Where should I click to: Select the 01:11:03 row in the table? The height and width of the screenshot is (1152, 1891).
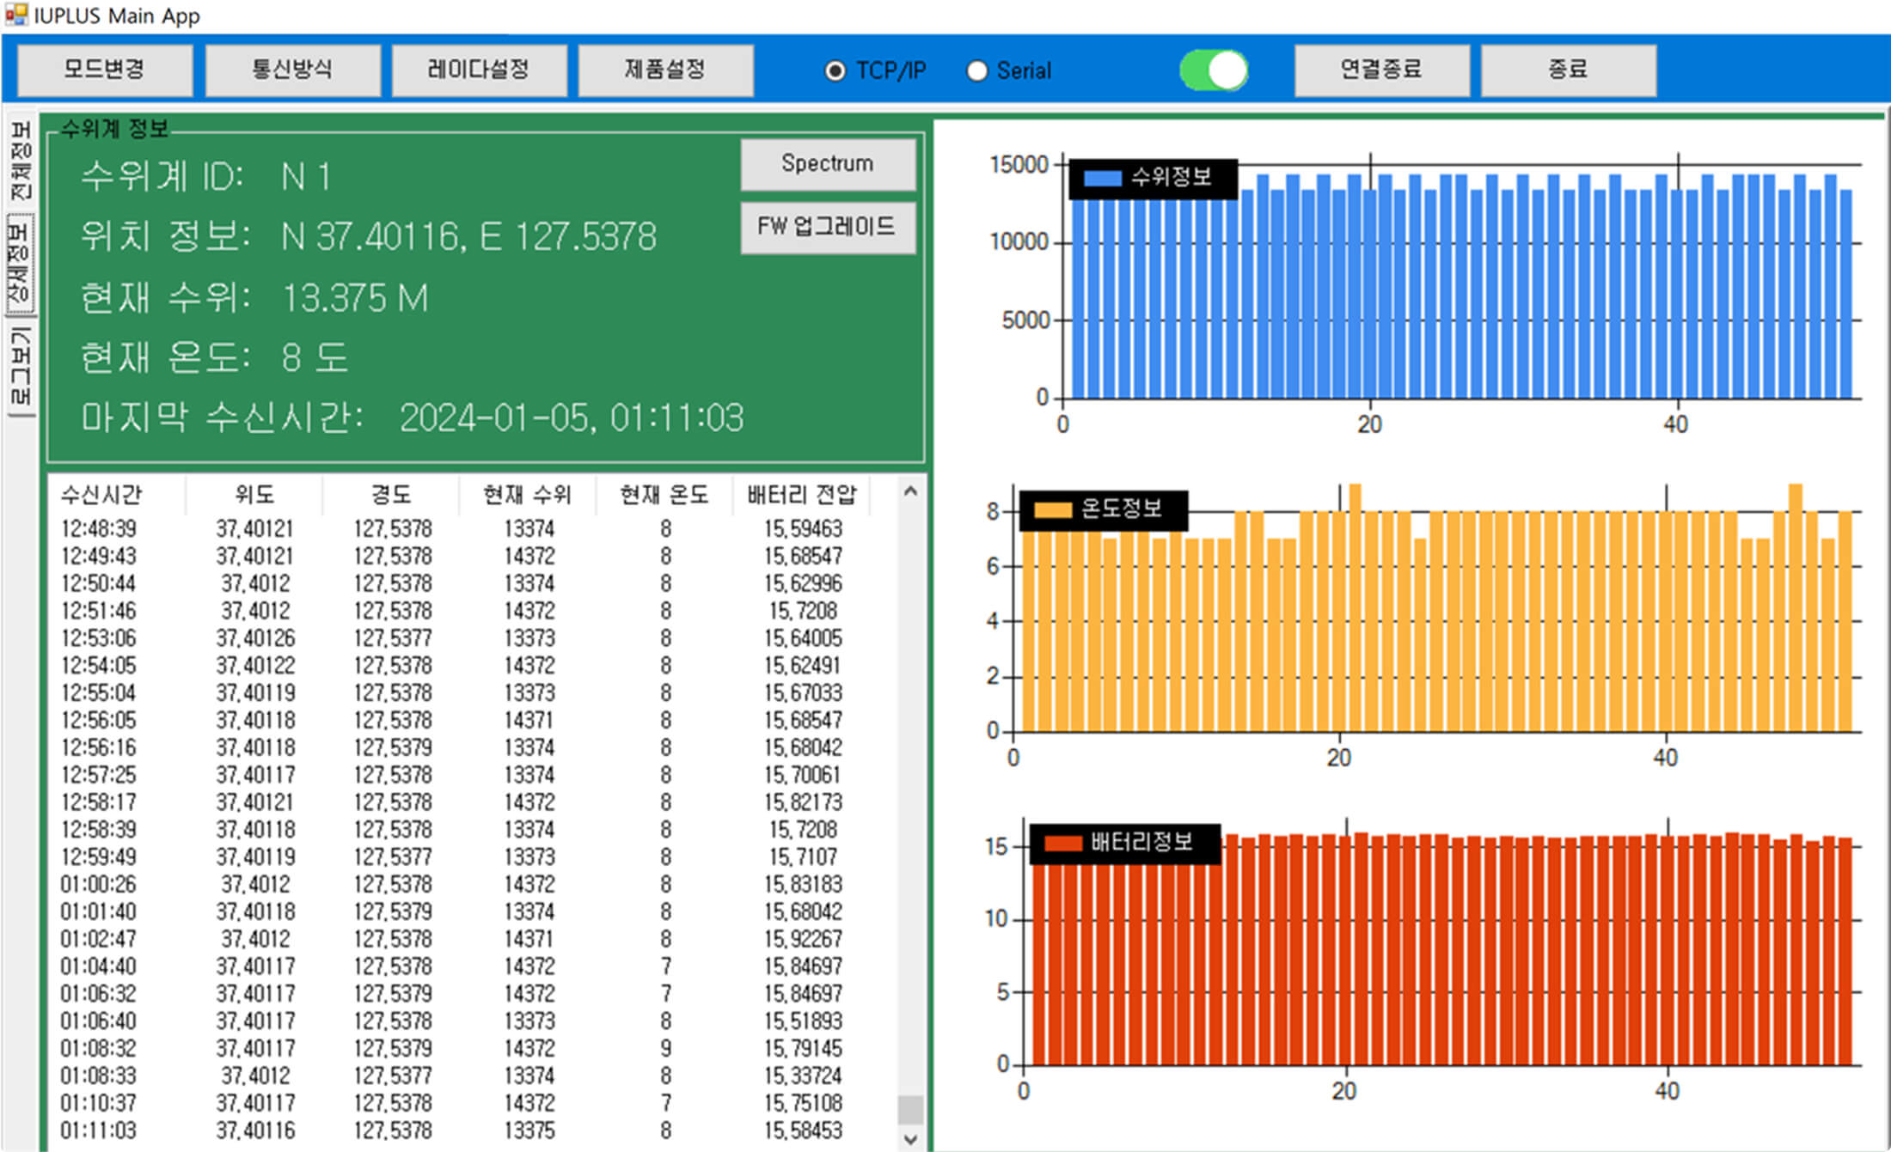click(99, 1131)
